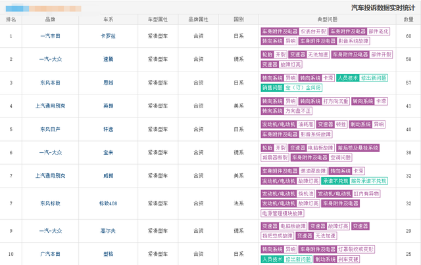Viewport: 421px width, 265px height.
Task: Select the 挡把总成故障 tag
Action: click(277, 236)
